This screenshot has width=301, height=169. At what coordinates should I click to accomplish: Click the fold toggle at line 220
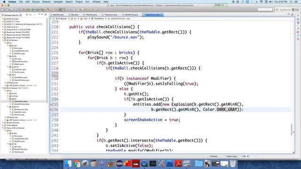(x=59, y=27)
